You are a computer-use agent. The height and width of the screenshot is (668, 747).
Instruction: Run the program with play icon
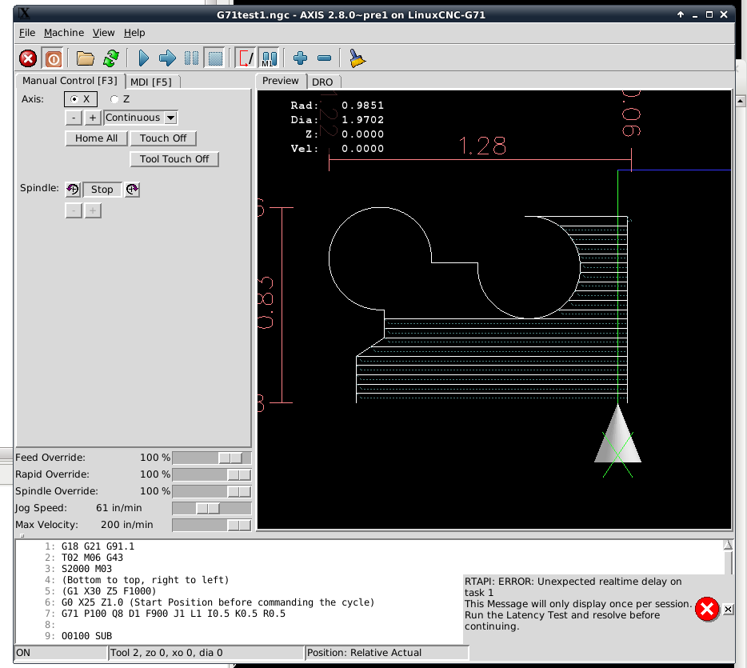143,58
